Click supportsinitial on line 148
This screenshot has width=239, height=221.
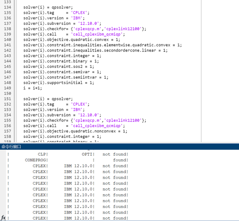(59, 83)
